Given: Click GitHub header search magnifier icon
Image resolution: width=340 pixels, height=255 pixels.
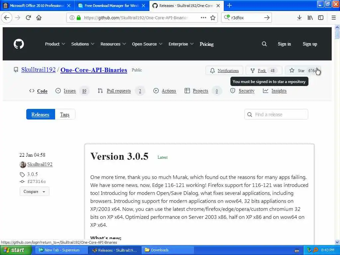Looking at the screenshot, I should [x=264, y=44].
